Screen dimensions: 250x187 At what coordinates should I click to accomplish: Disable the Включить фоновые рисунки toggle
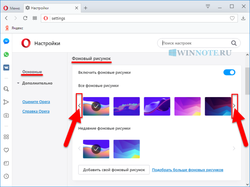229,72
